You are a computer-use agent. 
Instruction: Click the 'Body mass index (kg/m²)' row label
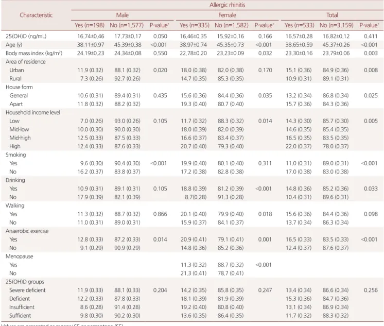pyautogui.click(x=34, y=53)
